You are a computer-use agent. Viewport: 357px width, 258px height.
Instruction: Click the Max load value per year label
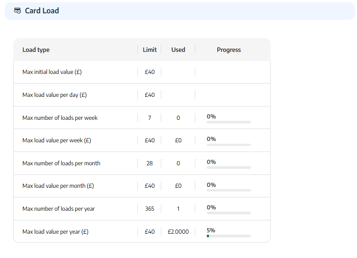(55, 232)
